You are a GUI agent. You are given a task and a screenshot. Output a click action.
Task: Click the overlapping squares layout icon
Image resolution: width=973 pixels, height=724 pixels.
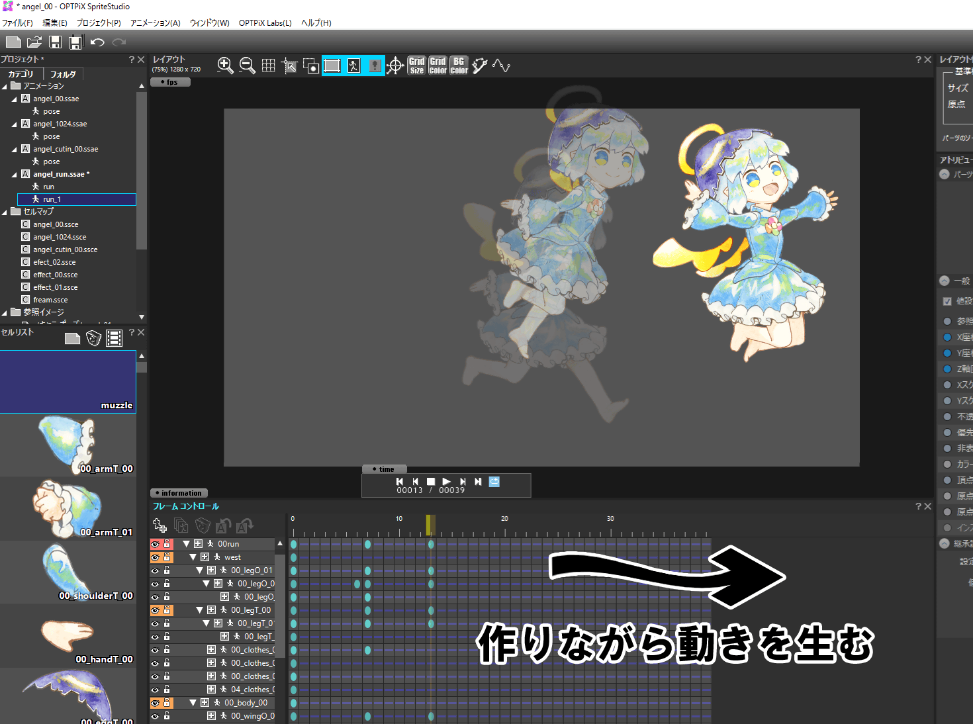tap(310, 66)
